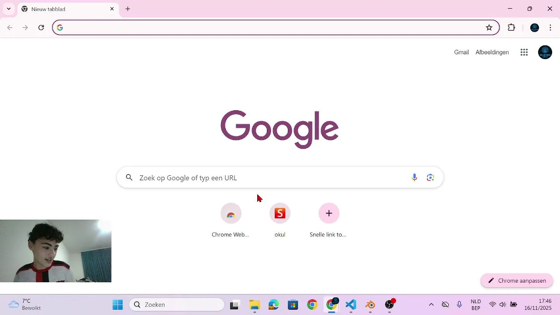Click the microphone tray icon

point(459,304)
